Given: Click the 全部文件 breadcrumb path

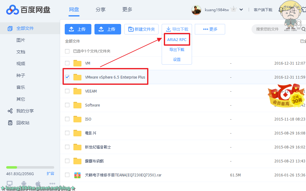Looking at the screenshot, I should tap(72, 41).
